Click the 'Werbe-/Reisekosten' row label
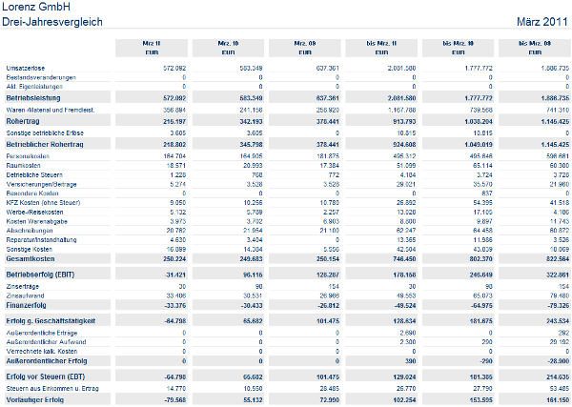 pos(34,213)
